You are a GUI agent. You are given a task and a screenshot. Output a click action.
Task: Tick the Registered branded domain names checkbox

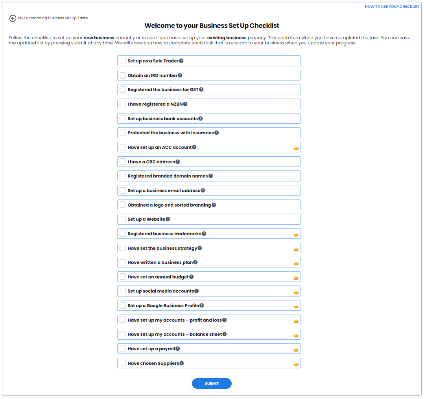(x=123, y=176)
